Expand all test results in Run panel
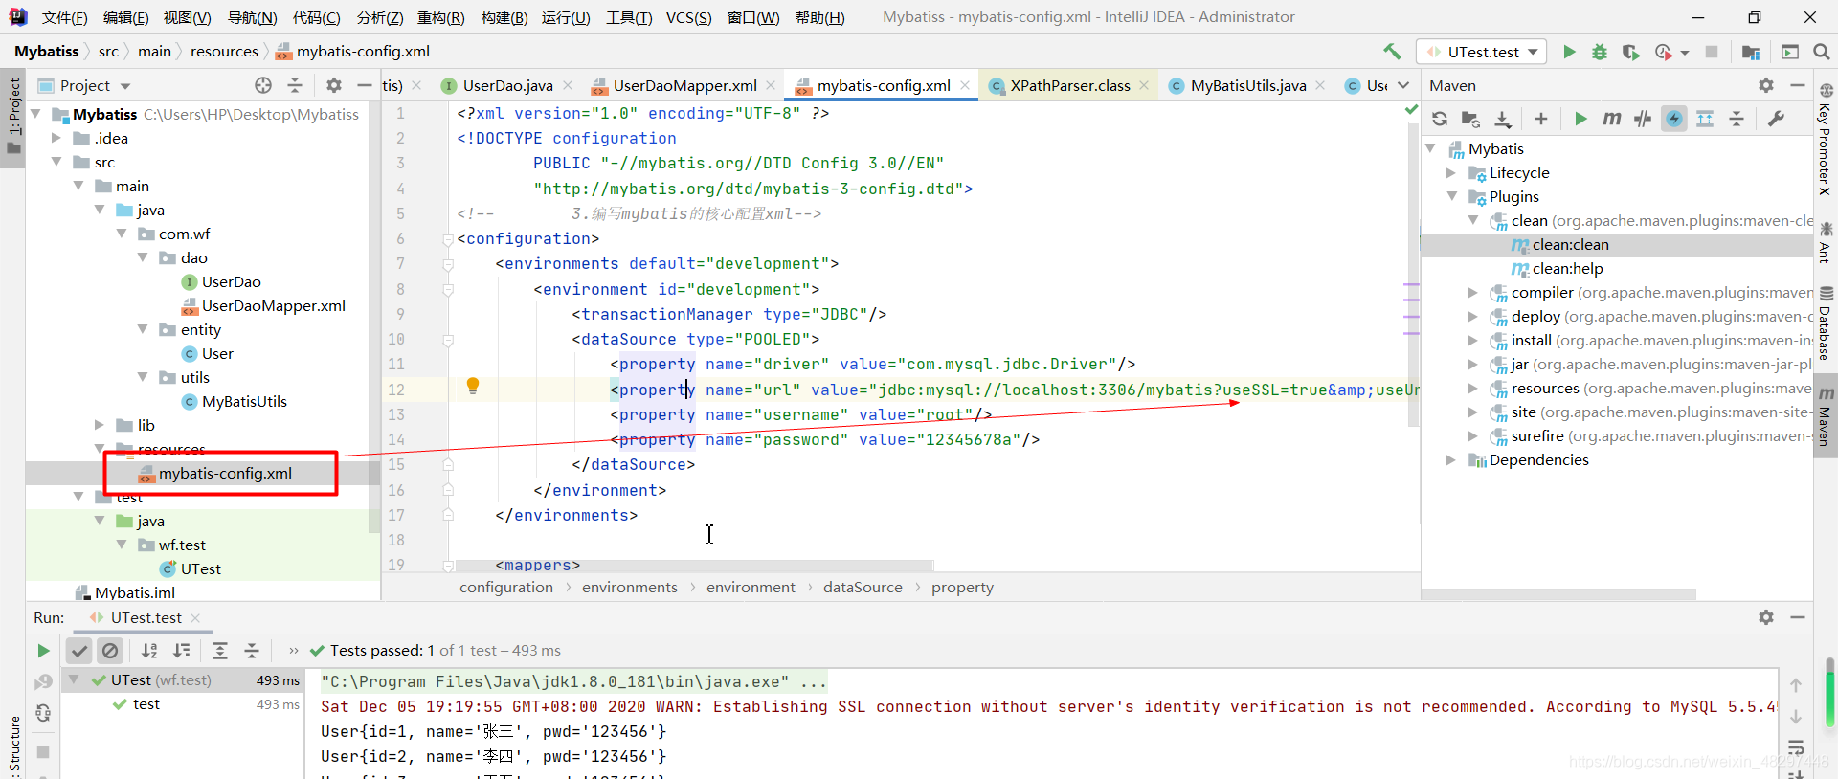The image size is (1838, 779). click(220, 651)
